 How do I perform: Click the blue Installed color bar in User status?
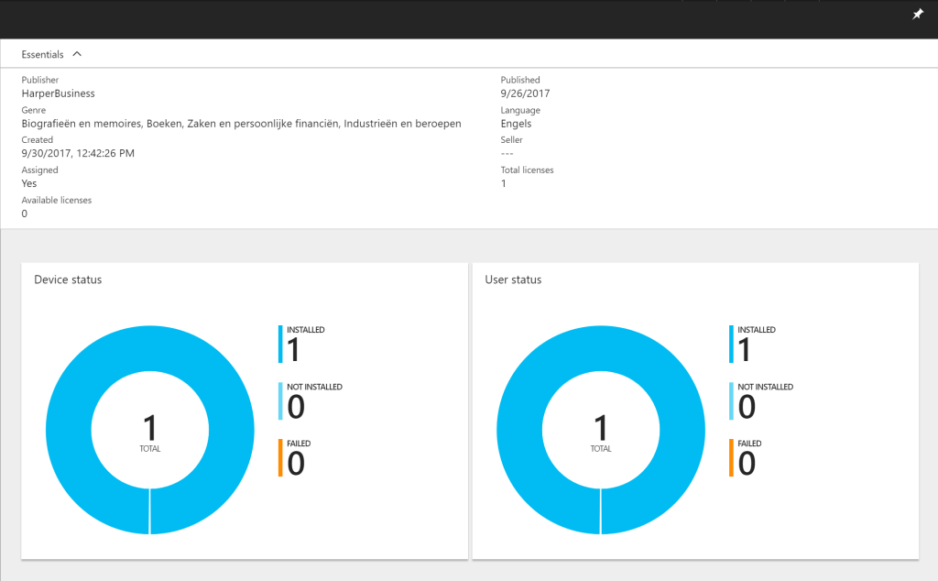click(731, 344)
